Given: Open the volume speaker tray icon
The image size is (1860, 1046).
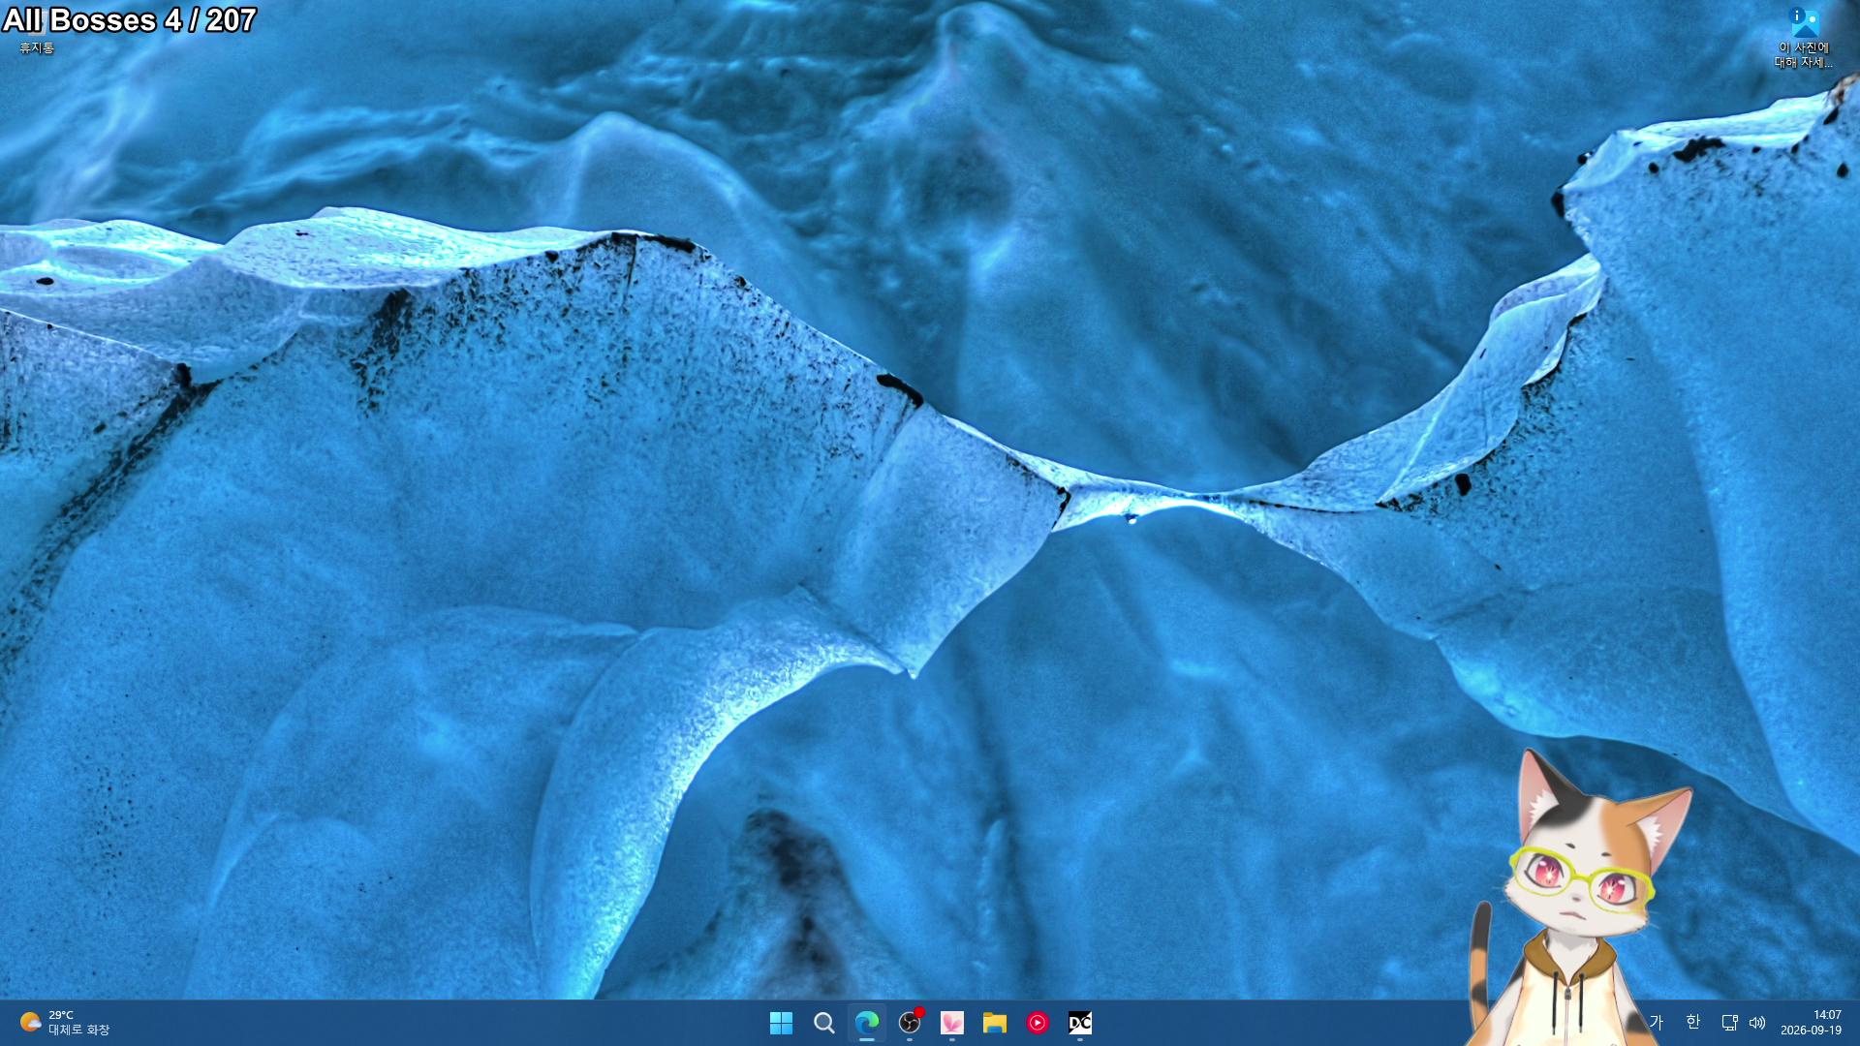Looking at the screenshot, I should click(1757, 1022).
